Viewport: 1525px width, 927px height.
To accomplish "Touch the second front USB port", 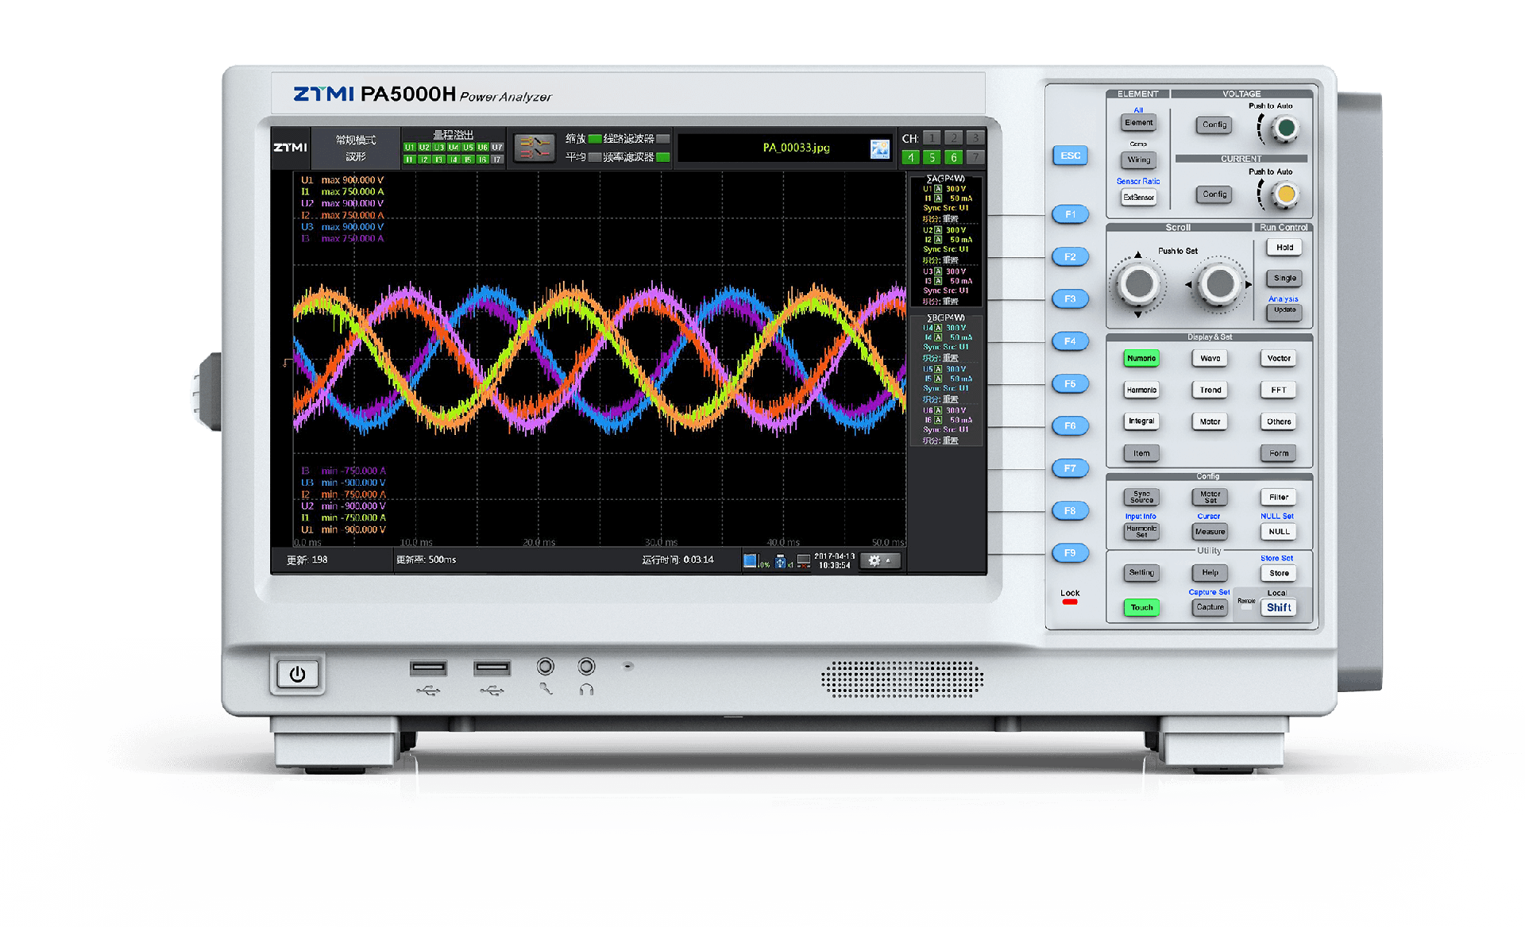I will 492,668.
